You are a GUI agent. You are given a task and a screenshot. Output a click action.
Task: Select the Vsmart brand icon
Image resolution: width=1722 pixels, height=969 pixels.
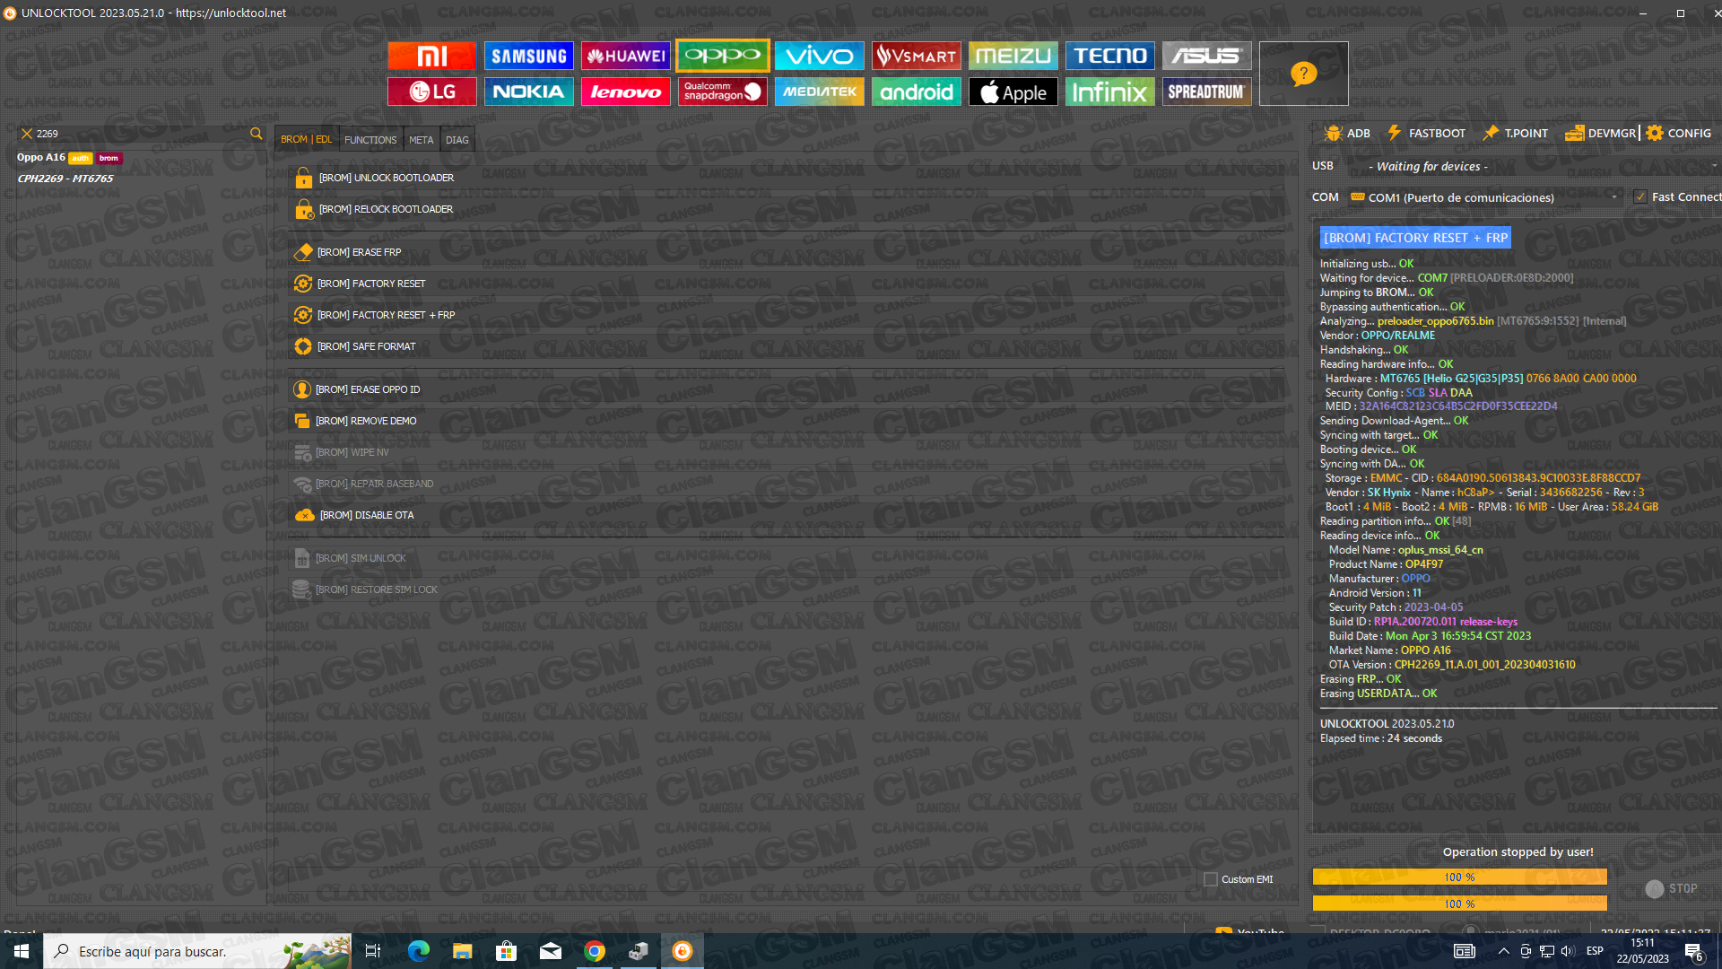(x=917, y=56)
